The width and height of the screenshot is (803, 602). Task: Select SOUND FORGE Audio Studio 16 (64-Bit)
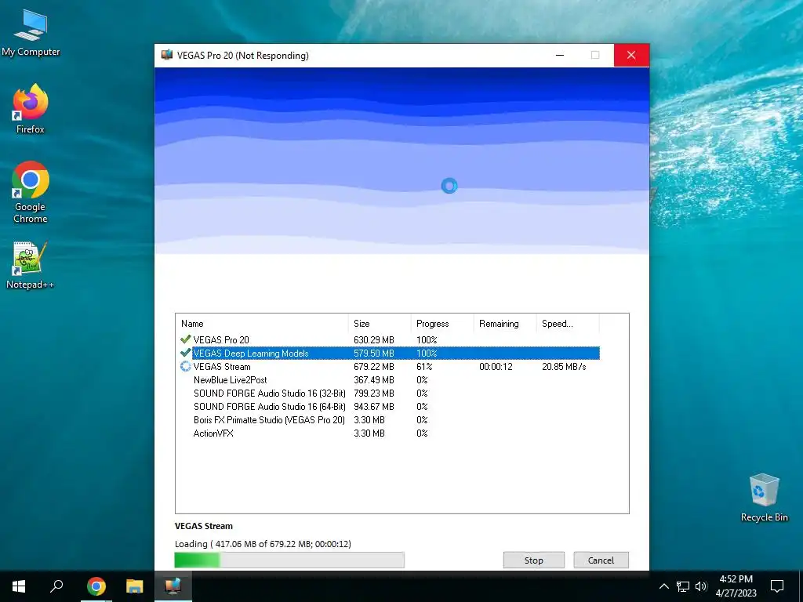(389, 406)
